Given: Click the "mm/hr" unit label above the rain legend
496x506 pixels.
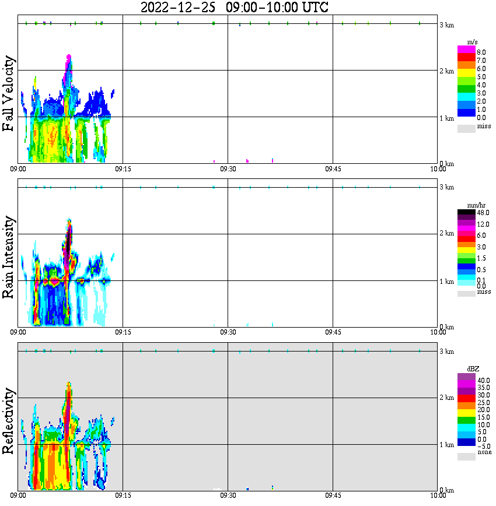Looking at the screenshot, I should click(476, 206).
